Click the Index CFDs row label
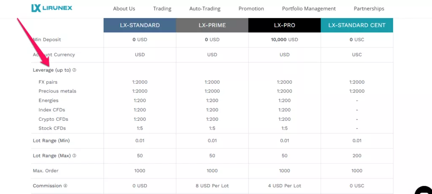The width and height of the screenshot is (432, 194). pyautogui.click(x=52, y=110)
